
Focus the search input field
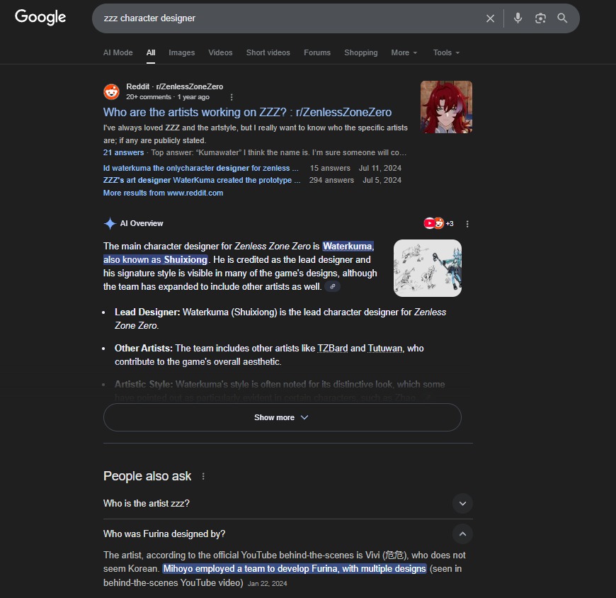click(x=291, y=18)
